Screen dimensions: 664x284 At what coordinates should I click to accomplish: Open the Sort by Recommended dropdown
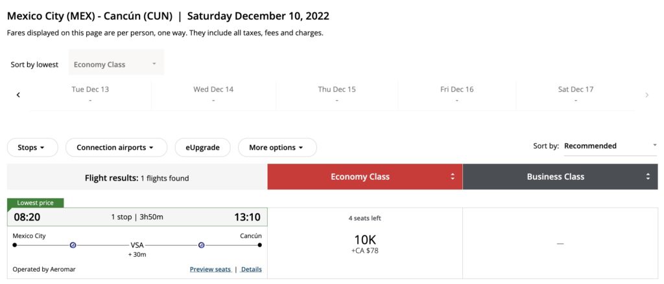(610, 146)
